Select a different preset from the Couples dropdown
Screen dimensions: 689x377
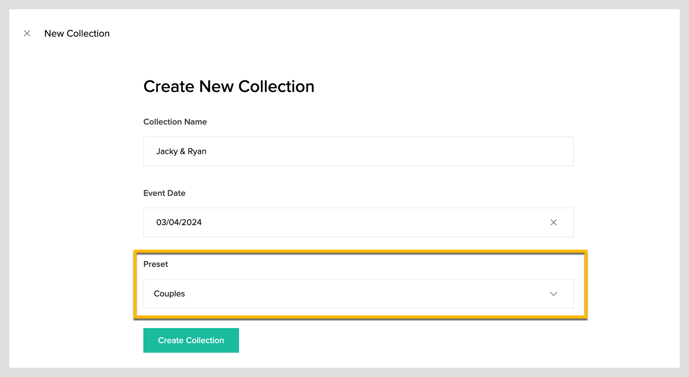[x=358, y=294]
